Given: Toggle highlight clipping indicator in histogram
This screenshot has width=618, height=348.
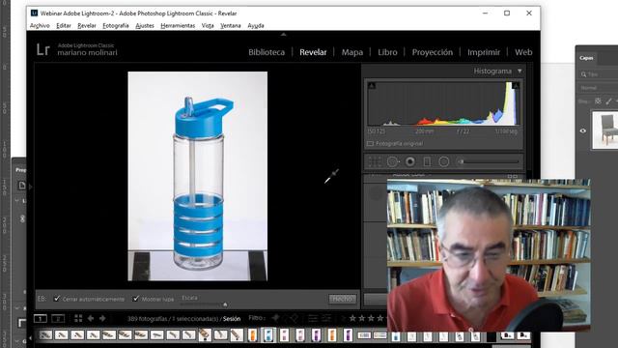Looking at the screenshot, I should pos(516,85).
